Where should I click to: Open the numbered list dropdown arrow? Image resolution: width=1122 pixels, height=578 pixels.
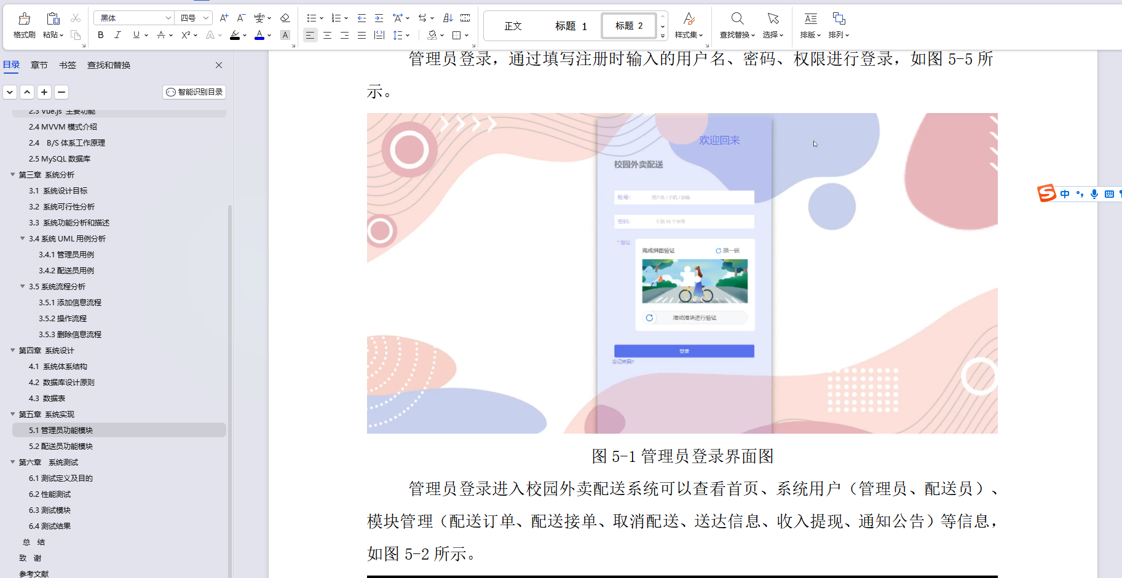[x=346, y=18]
